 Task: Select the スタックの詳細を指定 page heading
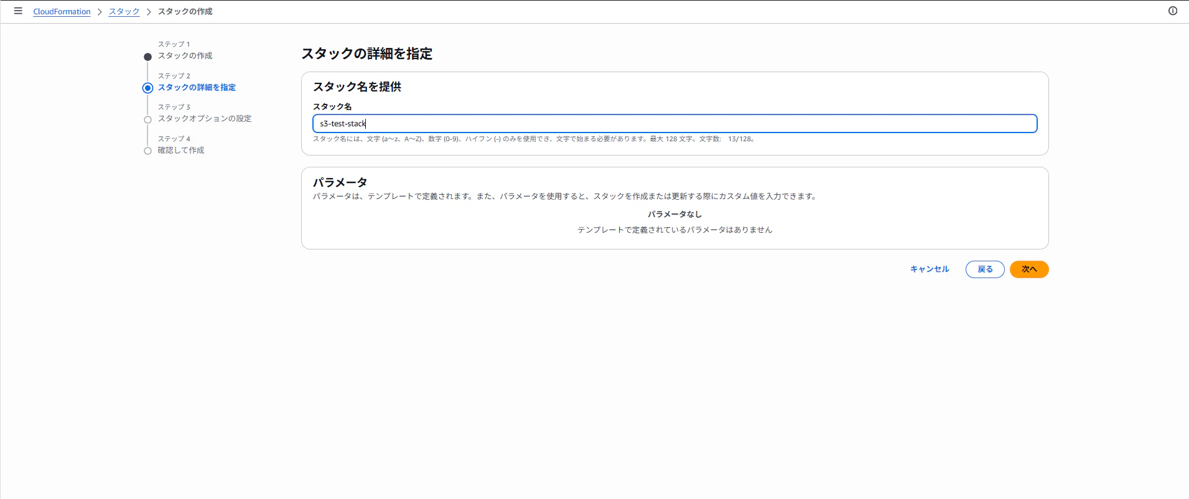[x=366, y=54]
